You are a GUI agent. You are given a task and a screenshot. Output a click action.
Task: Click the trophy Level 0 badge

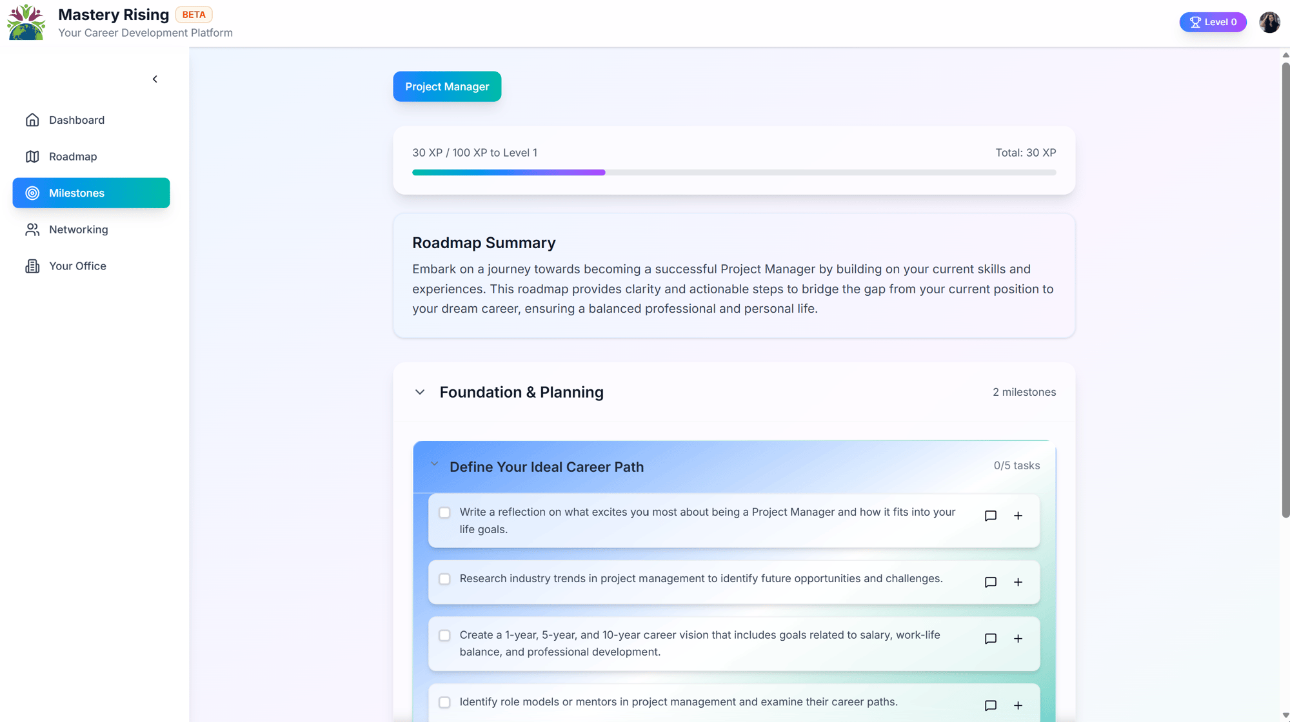(x=1213, y=22)
